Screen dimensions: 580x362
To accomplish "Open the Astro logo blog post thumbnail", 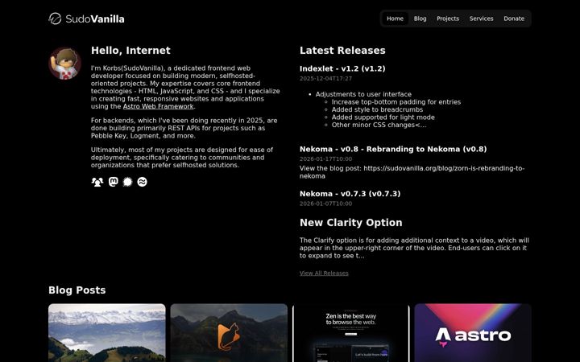I will tap(473, 333).
